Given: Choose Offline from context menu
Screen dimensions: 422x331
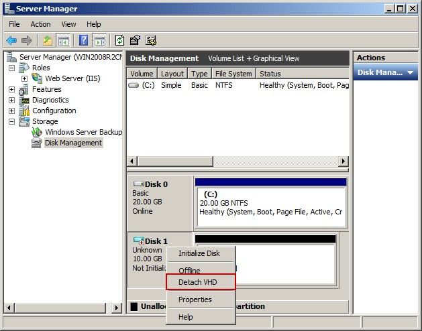Looking at the screenshot, I should pos(201,269).
